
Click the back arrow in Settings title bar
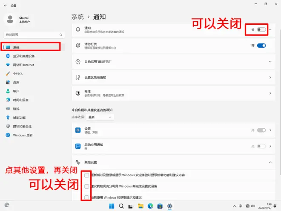click(x=5, y=6)
